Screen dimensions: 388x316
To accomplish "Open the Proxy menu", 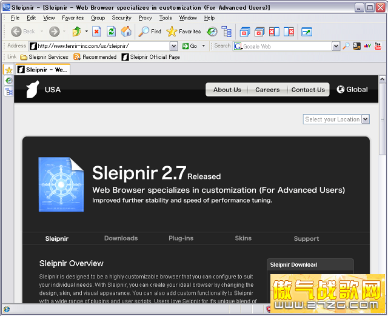I will pyautogui.click(x=145, y=18).
